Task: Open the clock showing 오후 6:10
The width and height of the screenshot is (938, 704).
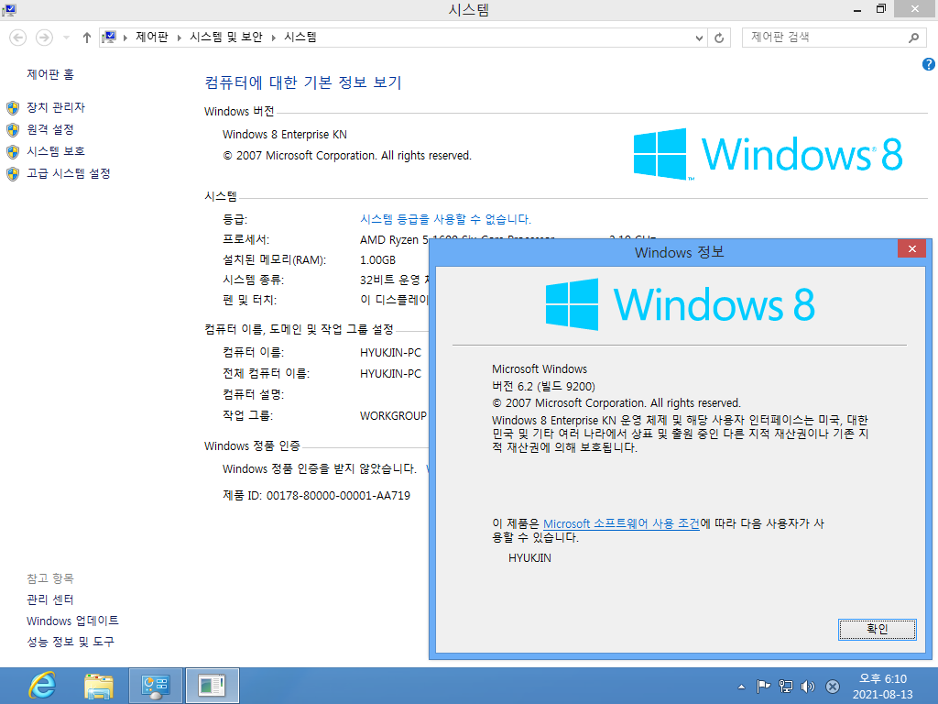Action: (882, 686)
